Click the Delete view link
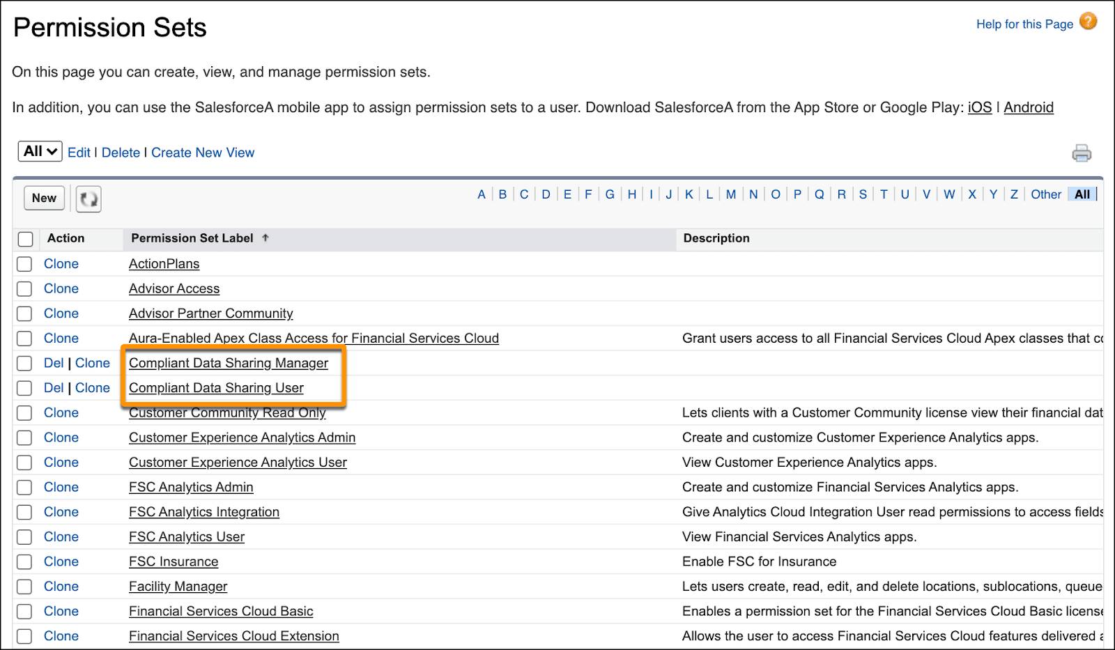This screenshot has height=650, width=1115. tap(121, 153)
